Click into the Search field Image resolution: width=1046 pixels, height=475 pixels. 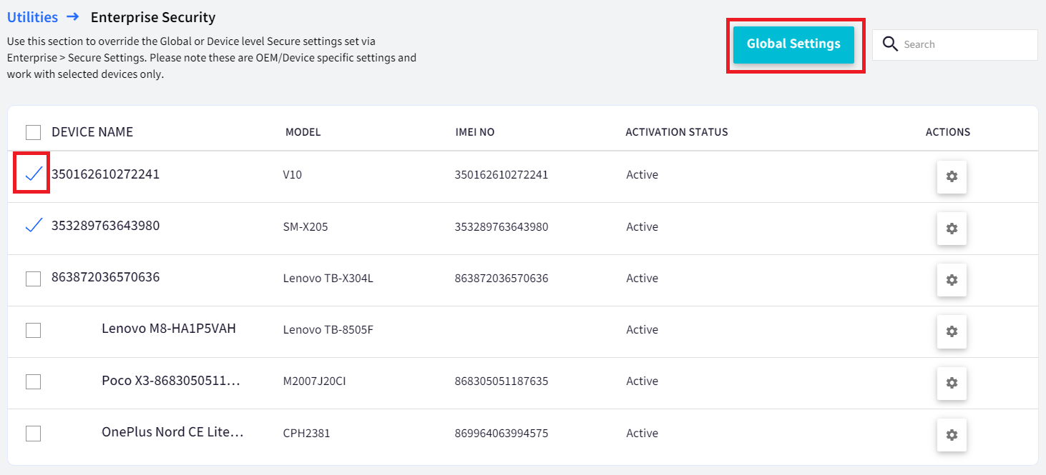pos(954,44)
